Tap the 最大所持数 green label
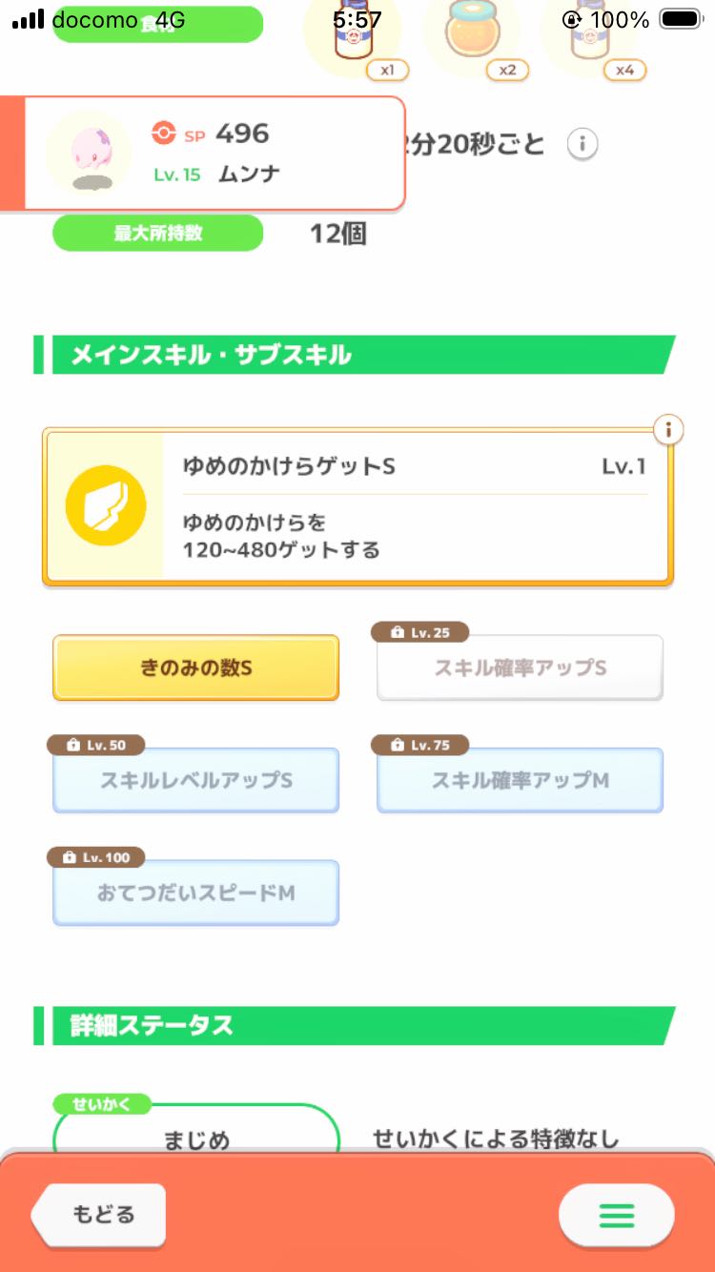 (157, 233)
